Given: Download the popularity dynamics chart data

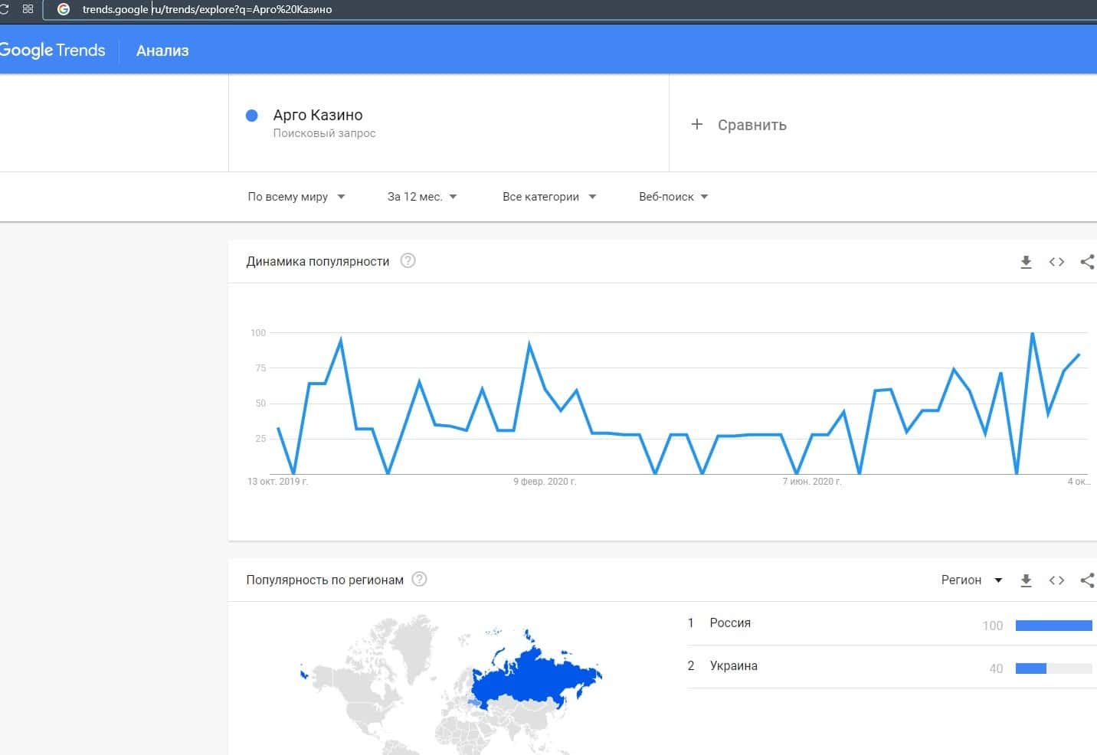Looking at the screenshot, I should (x=1026, y=262).
